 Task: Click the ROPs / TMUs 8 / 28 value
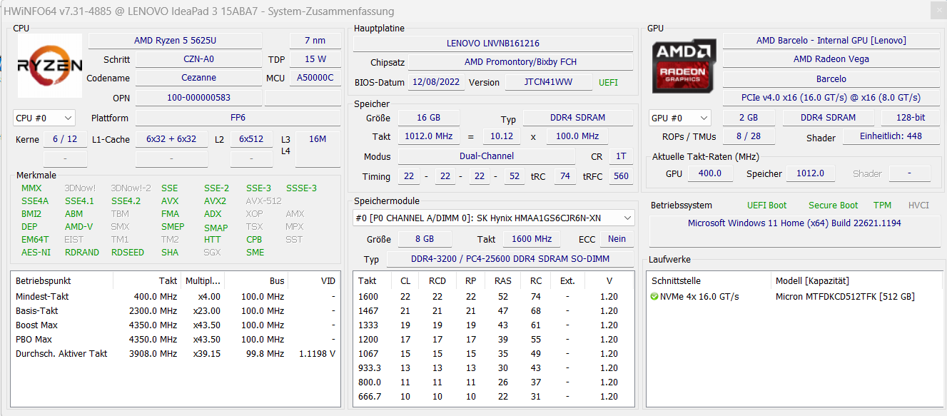[x=748, y=137]
